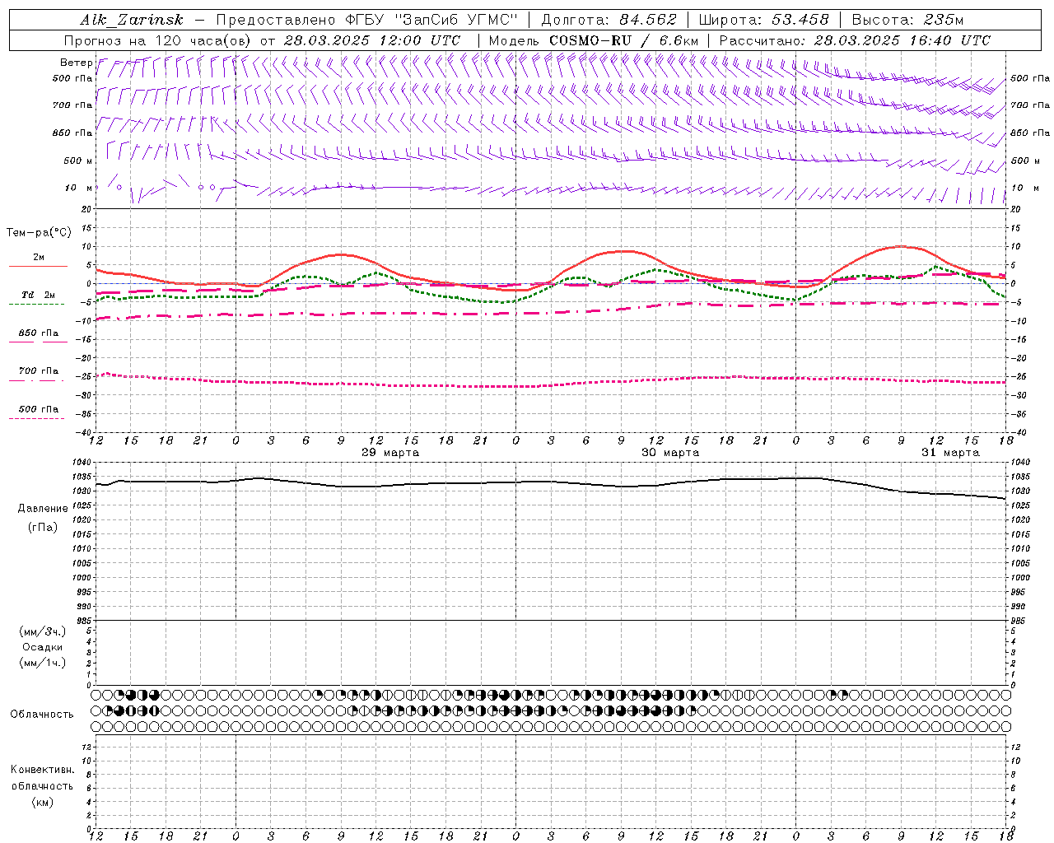Click the Ветер wind section label
Image resolution: width=1054 pixels, height=843 pixels.
(76, 63)
